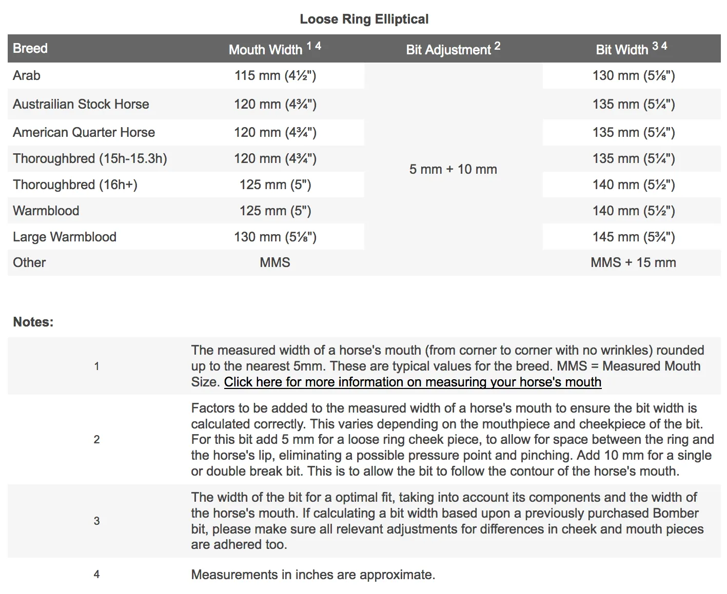Select the Warmblood breed row
The height and width of the screenshot is (594, 727).
coord(364,211)
